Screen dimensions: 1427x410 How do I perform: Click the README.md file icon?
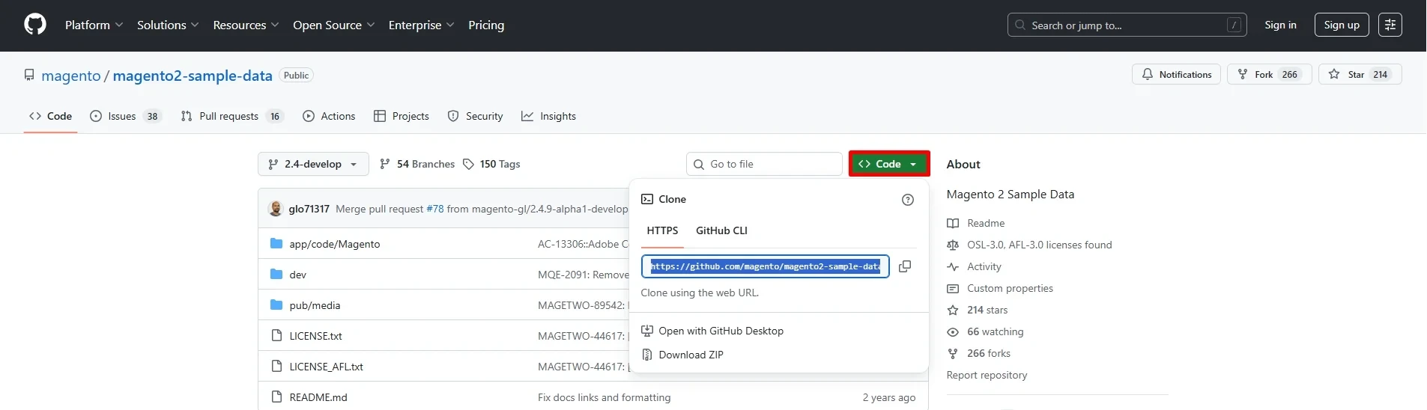point(276,397)
